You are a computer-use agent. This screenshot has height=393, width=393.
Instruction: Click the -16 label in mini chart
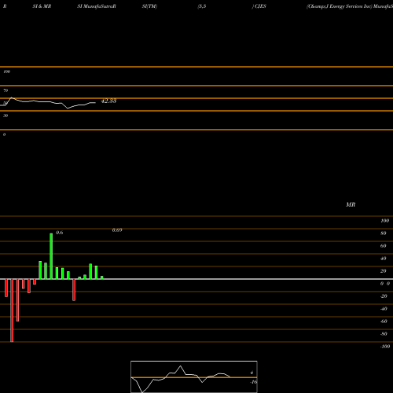(253, 382)
